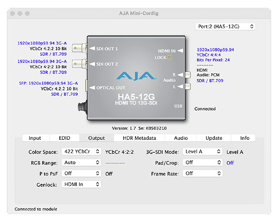Click the HA5-12G model name on the device

click(136, 97)
